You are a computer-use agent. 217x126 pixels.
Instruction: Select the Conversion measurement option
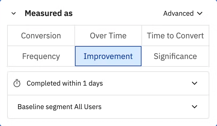click(x=41, y=36)
